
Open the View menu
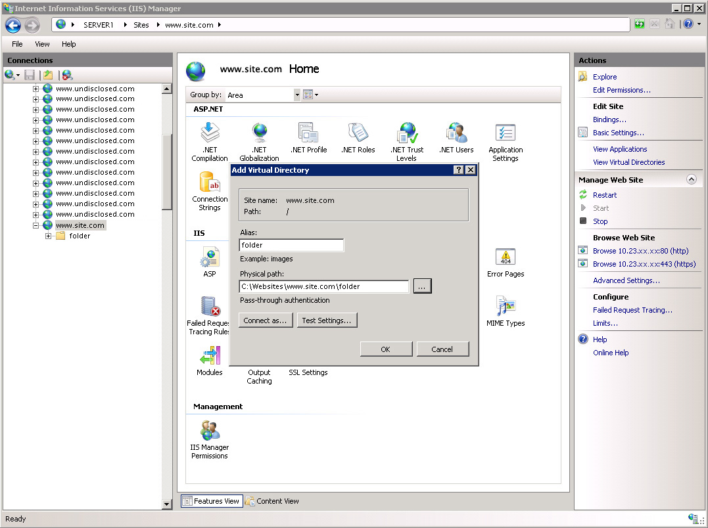pos(42,44)
